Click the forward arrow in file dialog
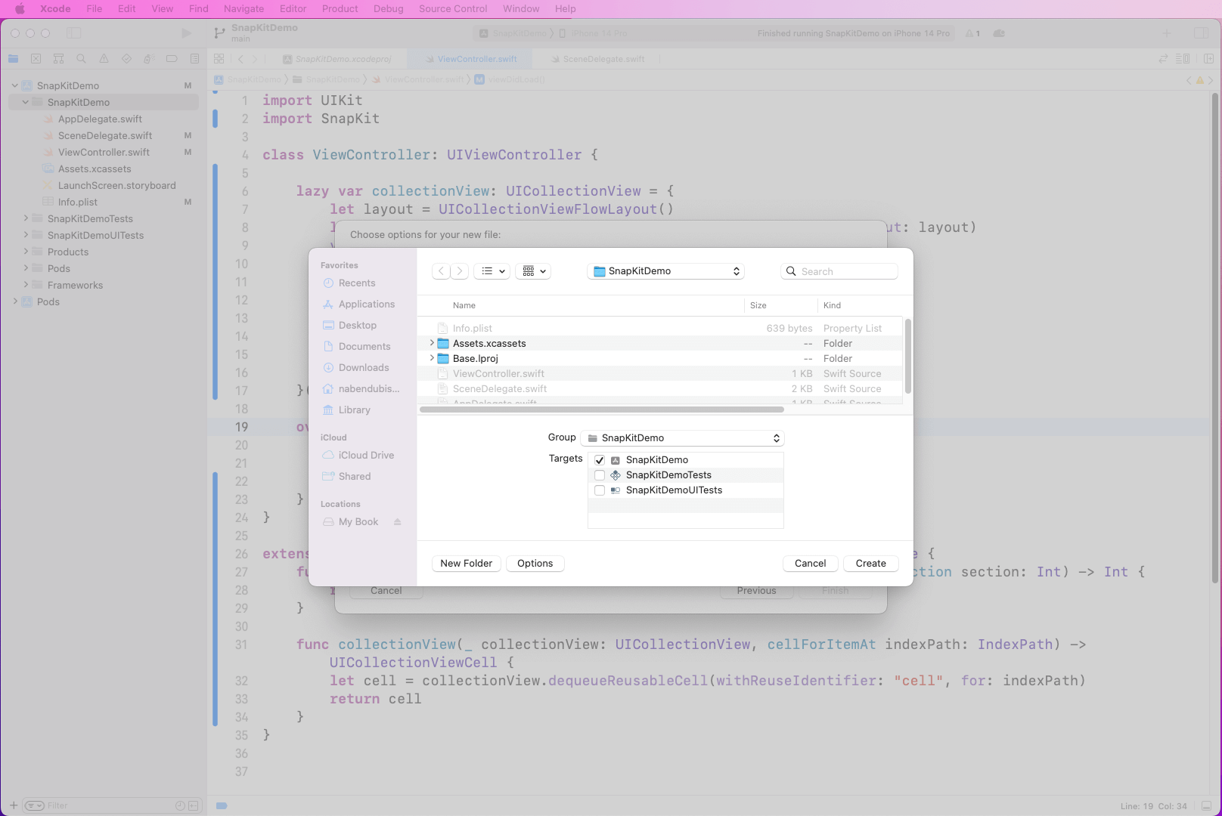The height and width of the screenshot is (816, 1222). [x=460, y=271]
